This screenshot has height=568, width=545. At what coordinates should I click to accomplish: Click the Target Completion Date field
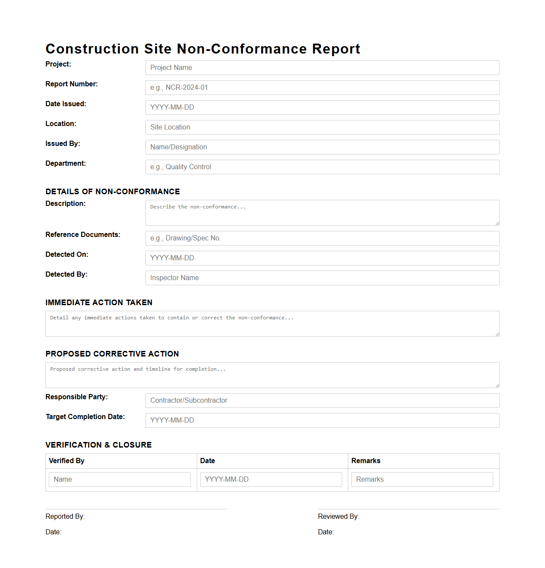point(322,420)
